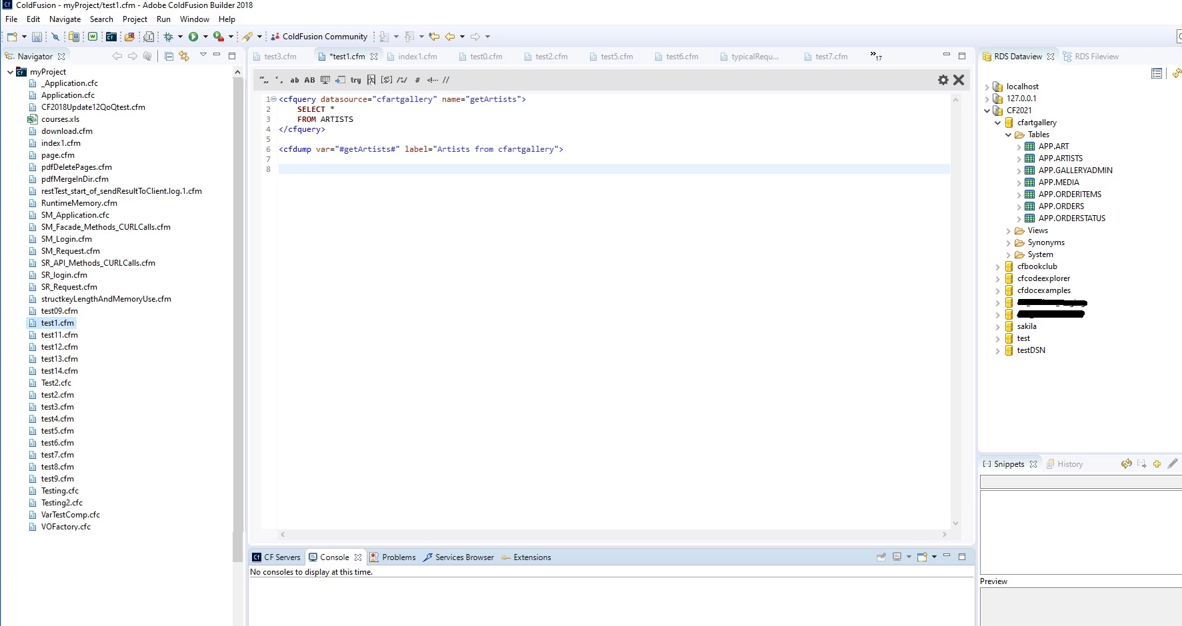Collapse the cfartgallery datasource node

(x=998, y=123)
